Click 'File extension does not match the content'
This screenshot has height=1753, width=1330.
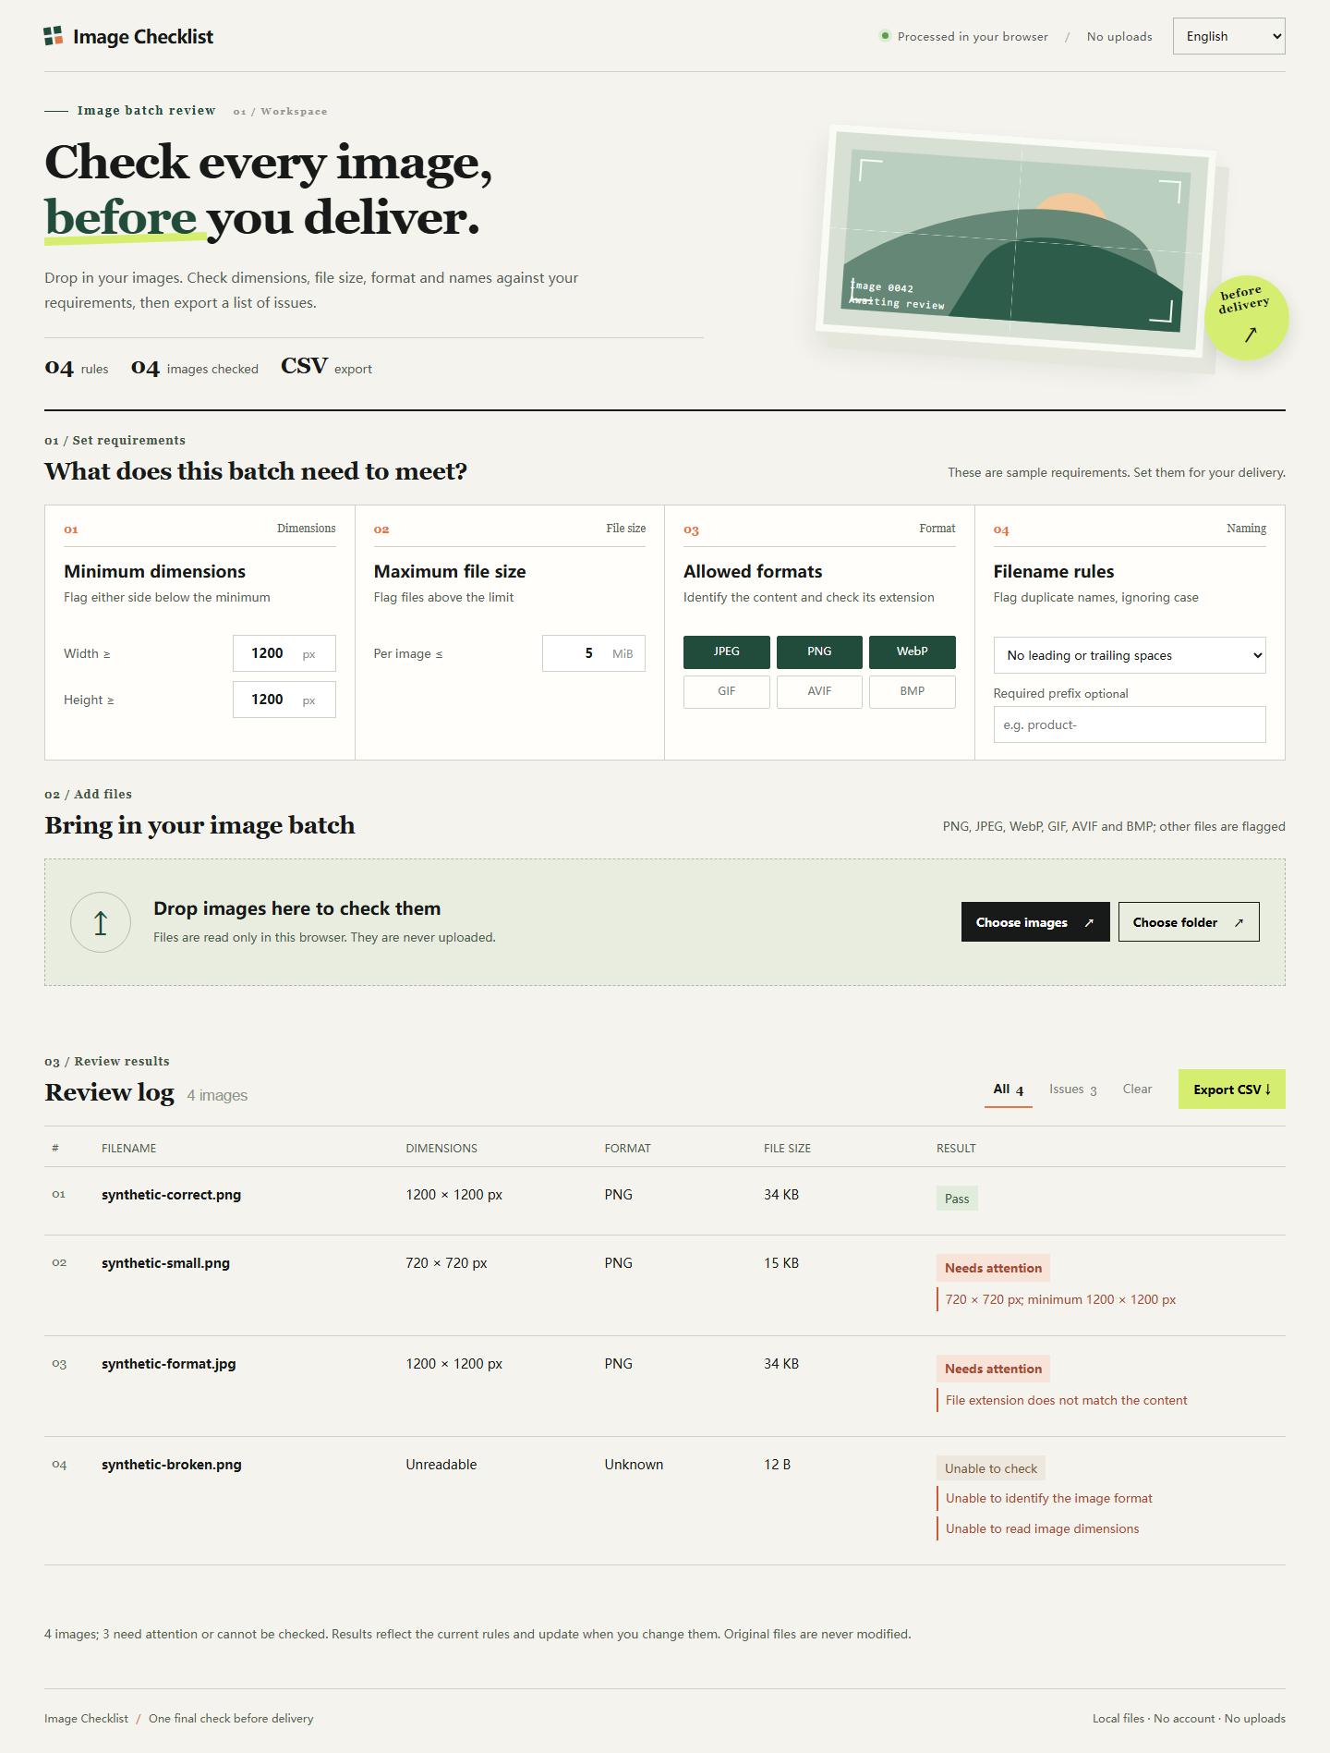pos(1066,1400)
